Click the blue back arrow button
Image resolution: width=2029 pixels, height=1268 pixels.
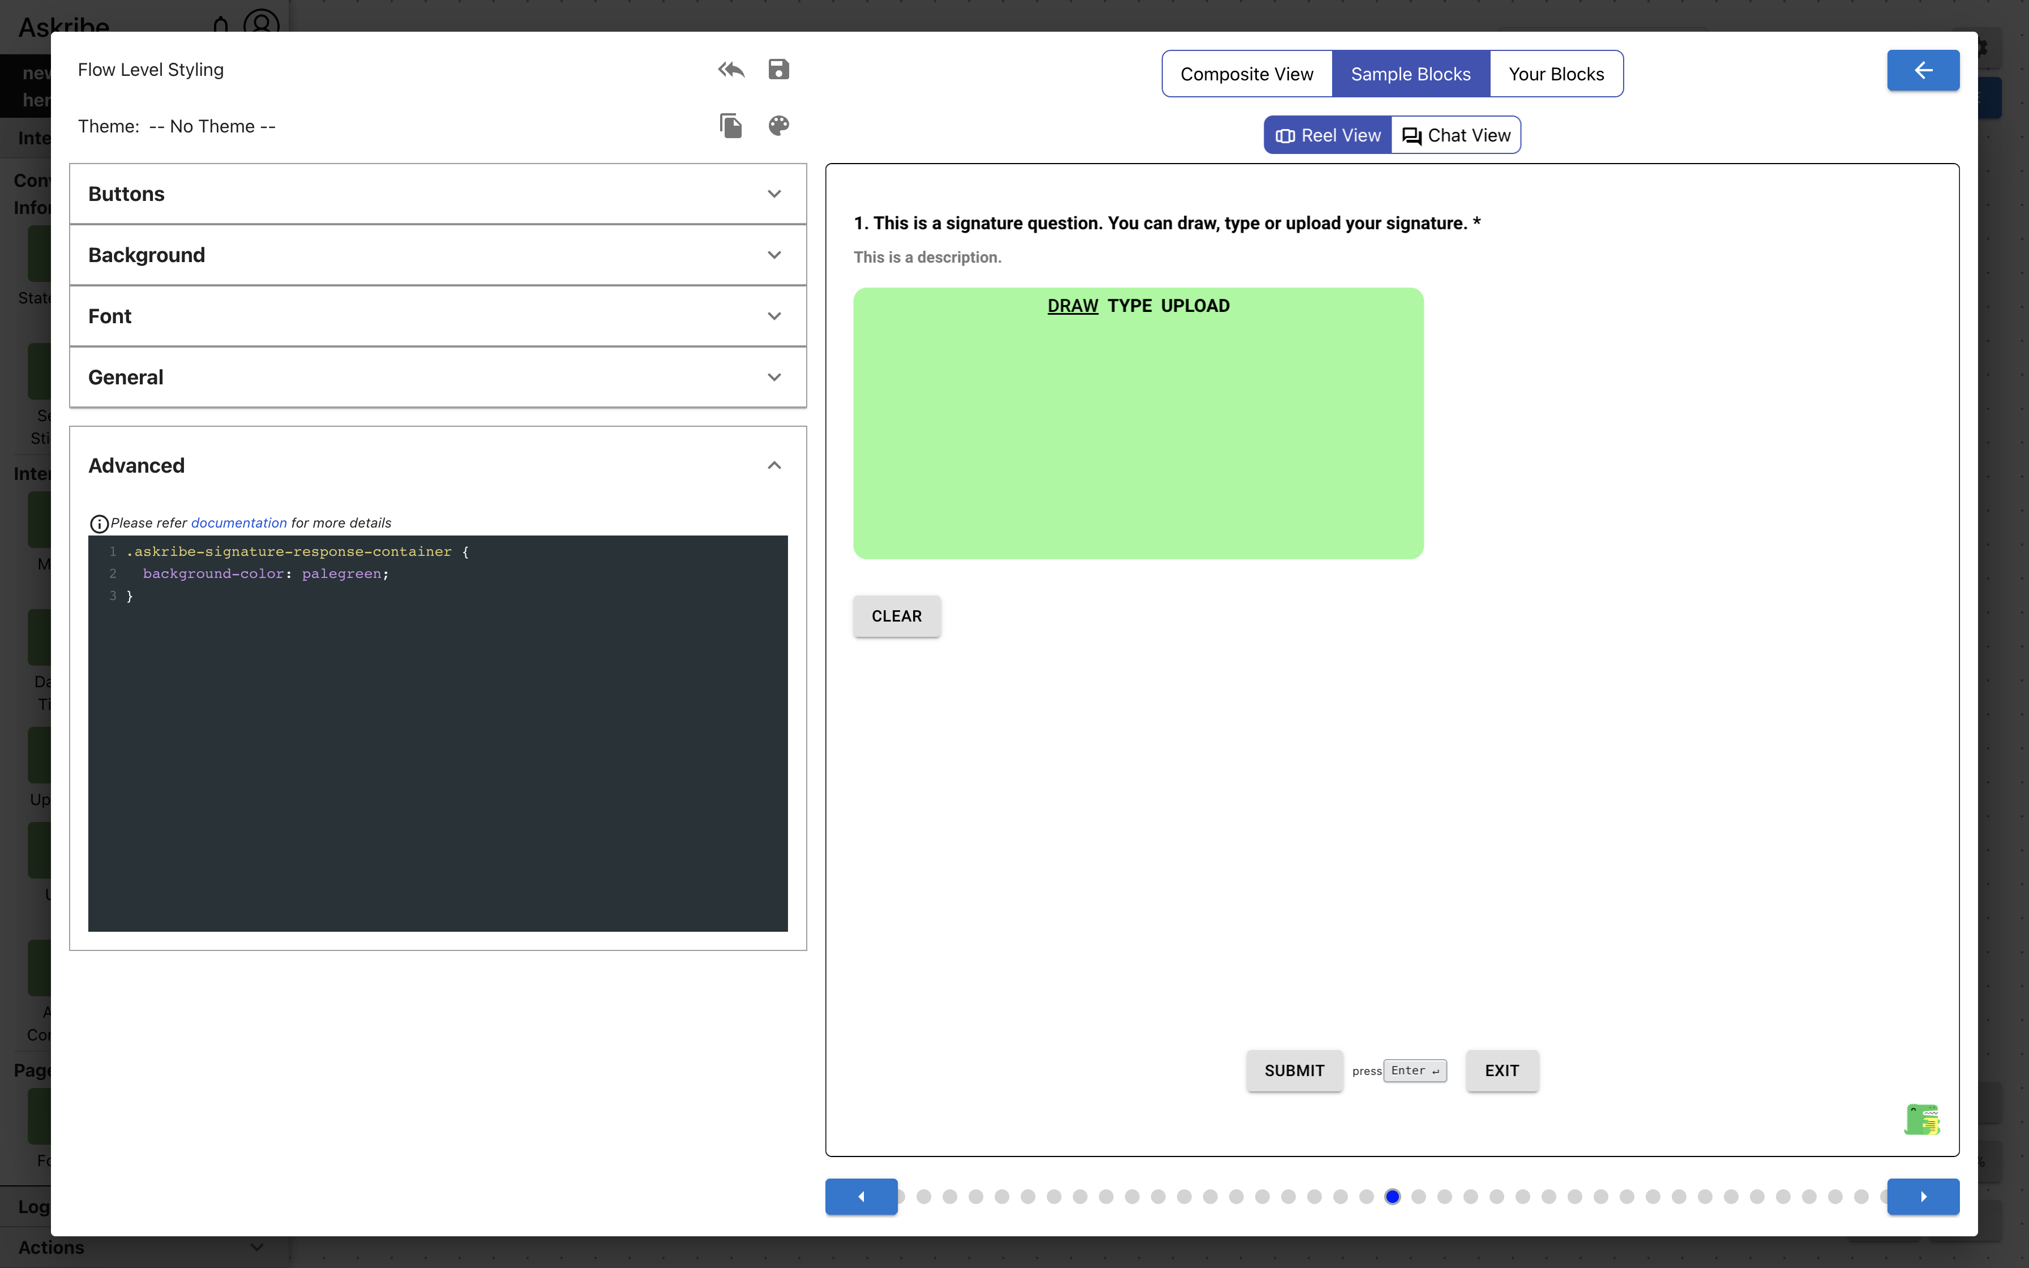pos(1923,70)
